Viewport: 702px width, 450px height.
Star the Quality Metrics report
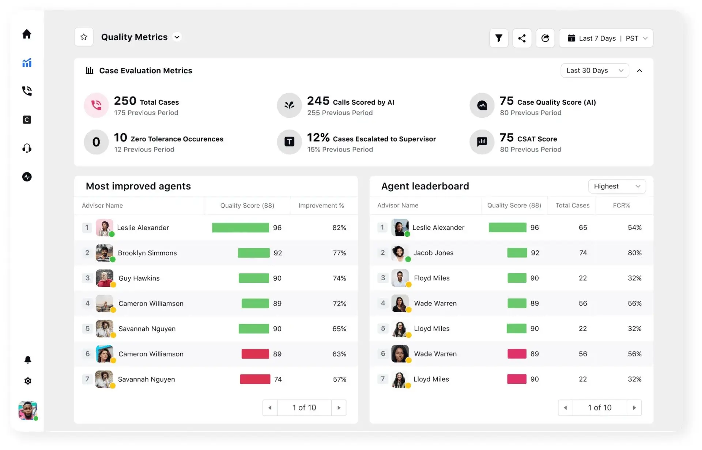pos(84,37)
